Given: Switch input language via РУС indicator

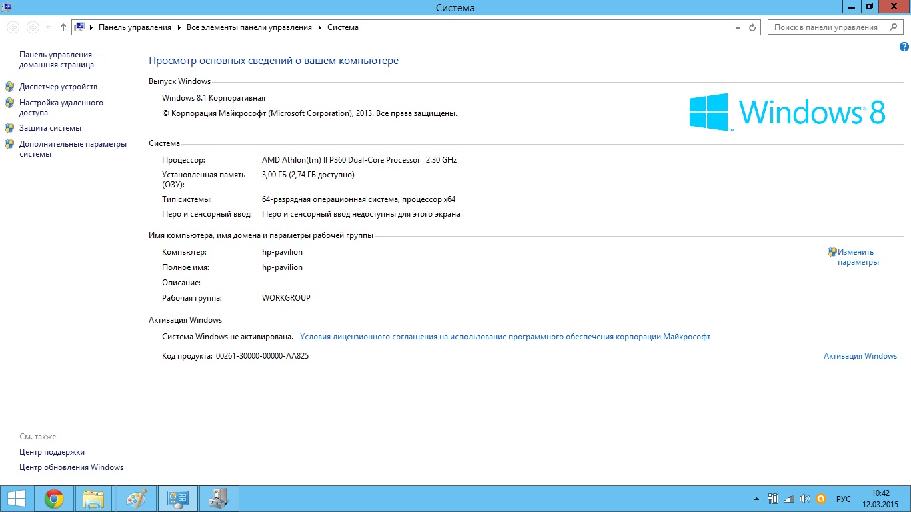Looking at the screenshot, I should pos(844,499).
